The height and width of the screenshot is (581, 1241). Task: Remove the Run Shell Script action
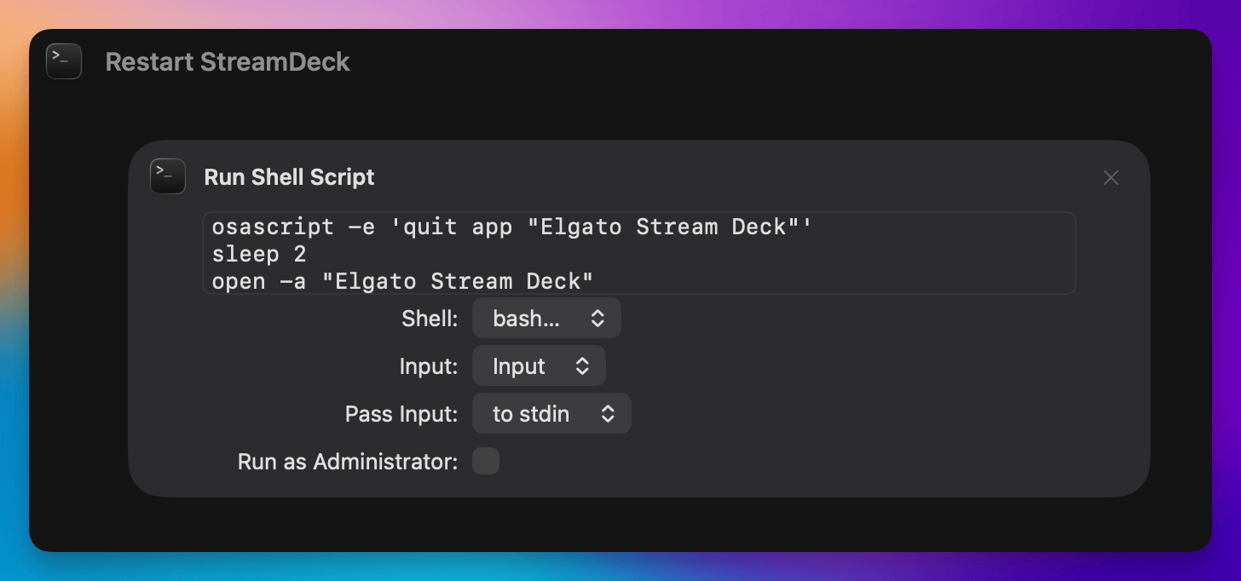coord(1111,177)
